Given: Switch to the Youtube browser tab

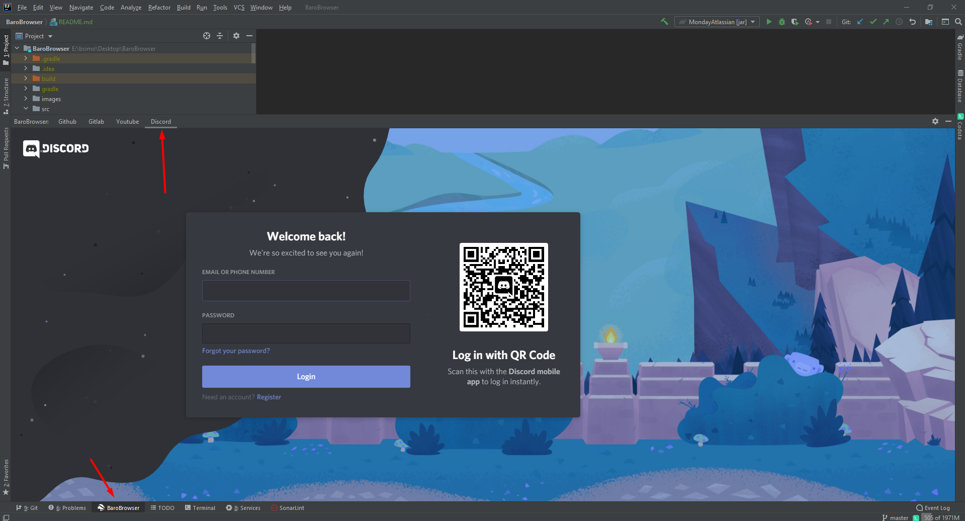Looking at the screenshot, I should (127, 122).
